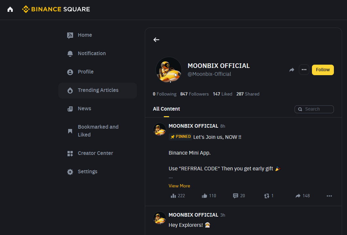Viewport: 347px width, 235px height.
Task: Select the All Content tab
Action: click(166, 109)
